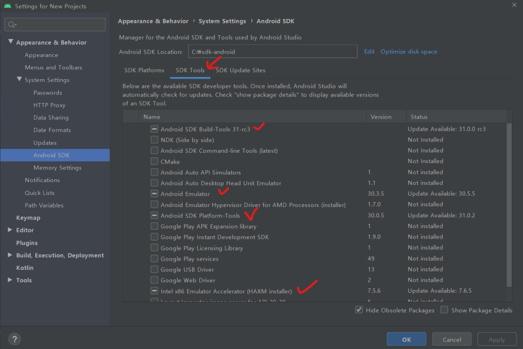The image size is (523, 349).
Task: Check Android Auto API Simulators
Action: tap(154, 172)
